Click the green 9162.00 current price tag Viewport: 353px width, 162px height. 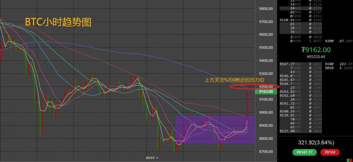tap(265, 92)
